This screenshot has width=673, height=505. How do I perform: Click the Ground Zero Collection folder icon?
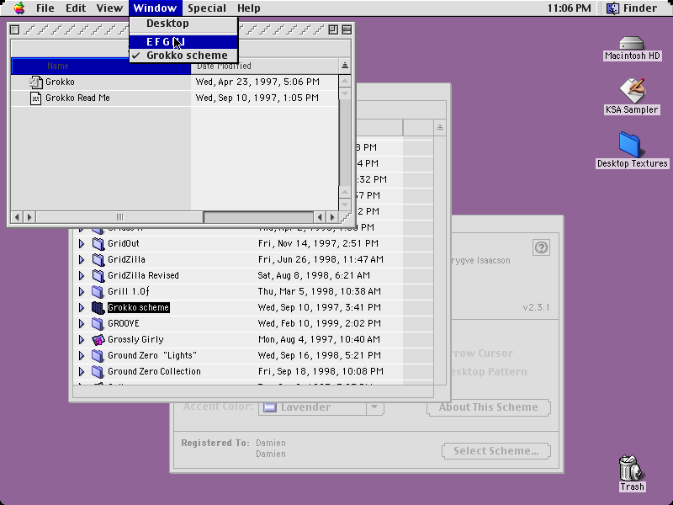[x=98, y=371]
